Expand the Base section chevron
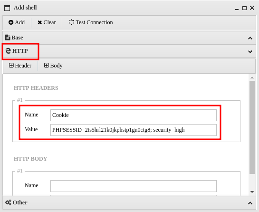The image size is (259, 212). point(250,38)
